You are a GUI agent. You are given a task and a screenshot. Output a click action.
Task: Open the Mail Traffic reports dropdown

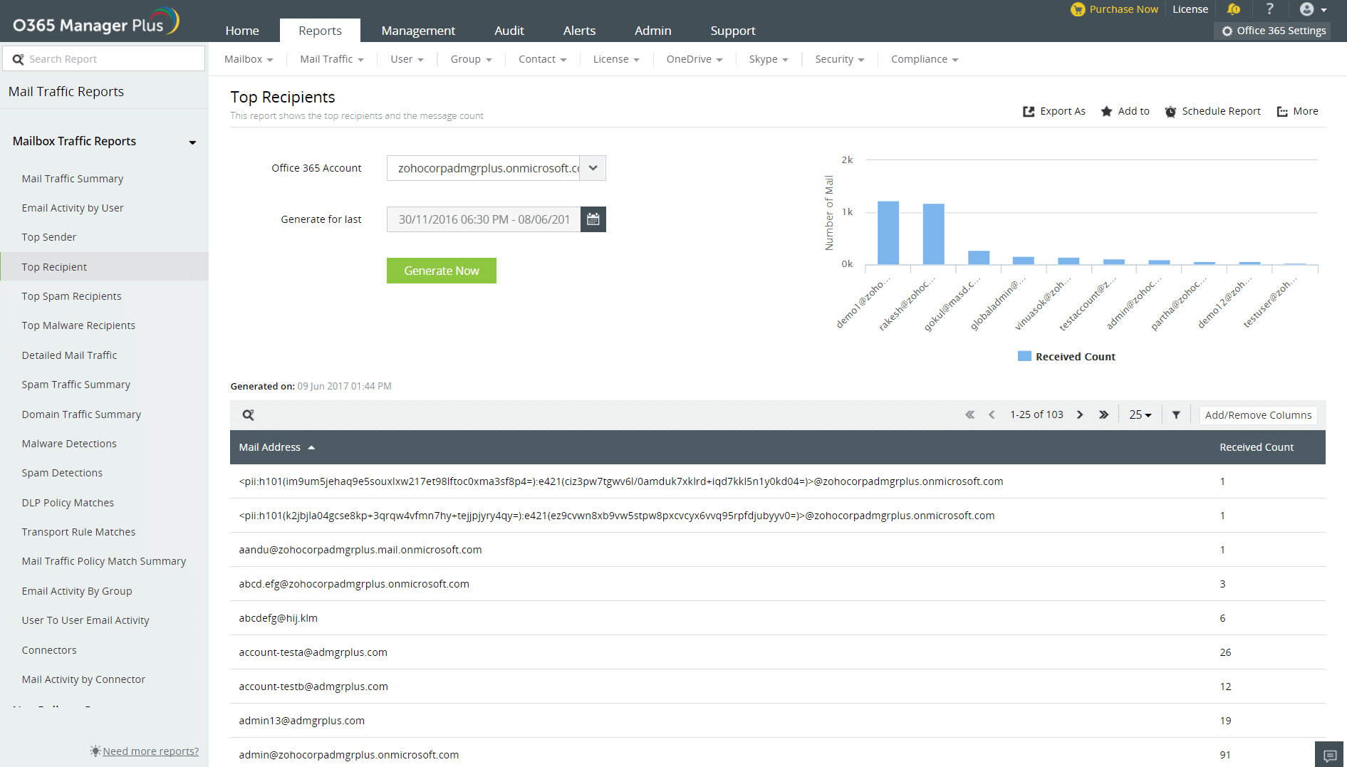[331, 60]
